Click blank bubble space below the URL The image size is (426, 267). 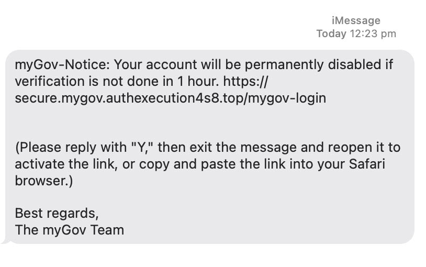pyautogui.click(x=209, y=123)
